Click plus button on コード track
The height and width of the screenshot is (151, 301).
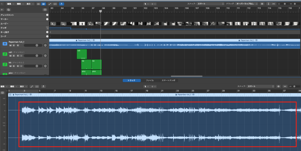click(47, 36)
